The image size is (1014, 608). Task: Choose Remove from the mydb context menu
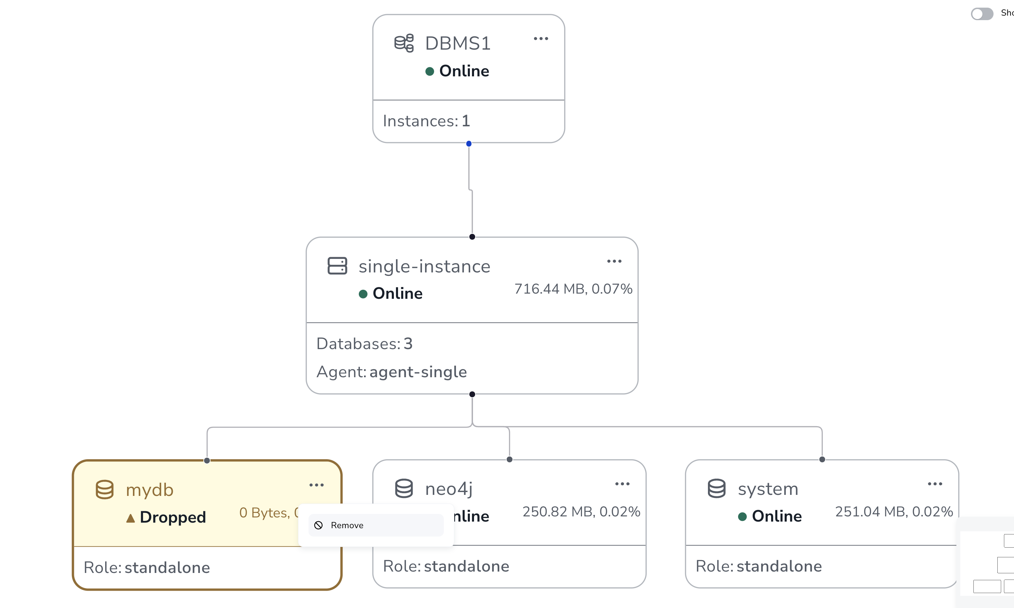click(x=376, y=525)
